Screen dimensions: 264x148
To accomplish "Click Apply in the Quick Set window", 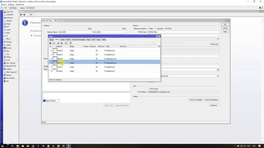I will click(225, 32).
